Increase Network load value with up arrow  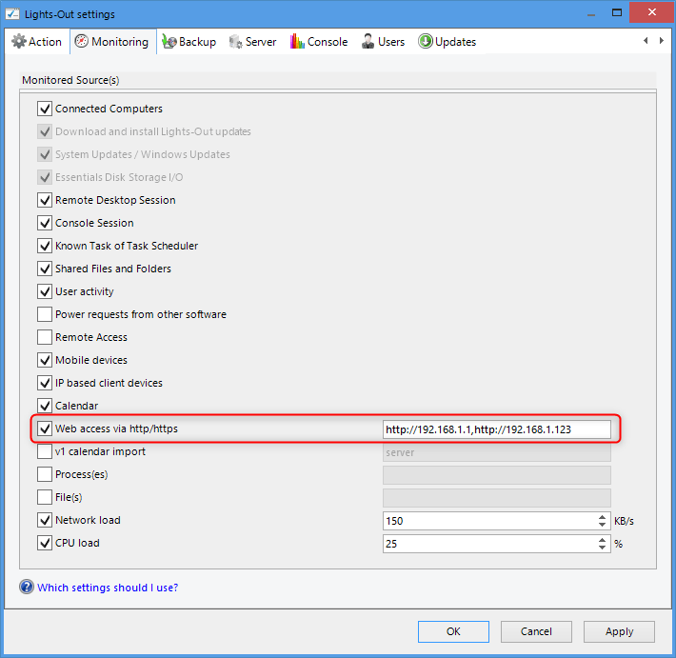point(603,516)
